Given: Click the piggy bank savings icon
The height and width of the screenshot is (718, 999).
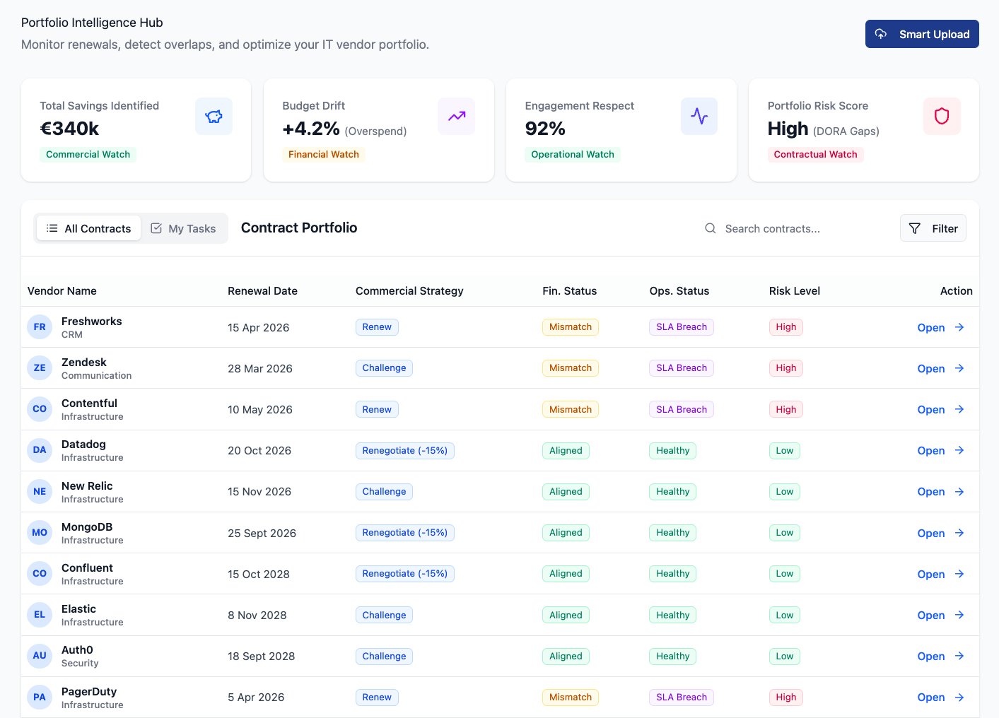Looking at the screenshot, I should tap(214, 116).
